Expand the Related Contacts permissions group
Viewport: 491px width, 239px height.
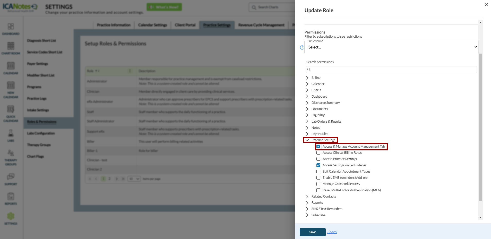coord(307,197)
